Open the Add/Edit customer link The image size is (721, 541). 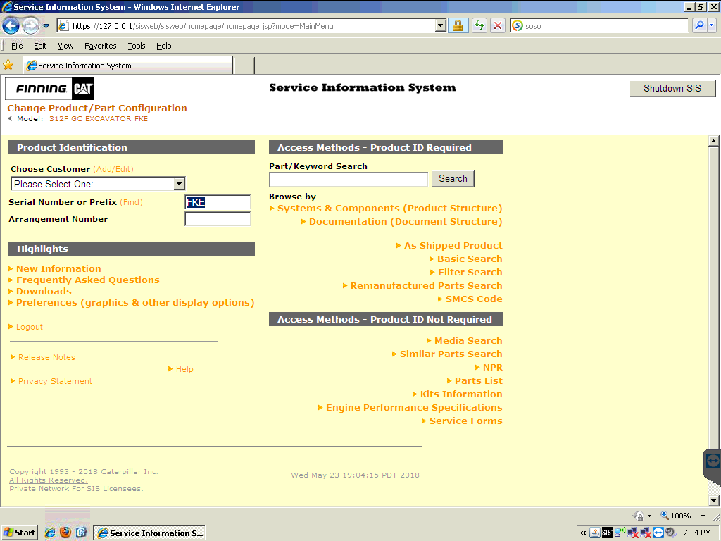(113, 169)
